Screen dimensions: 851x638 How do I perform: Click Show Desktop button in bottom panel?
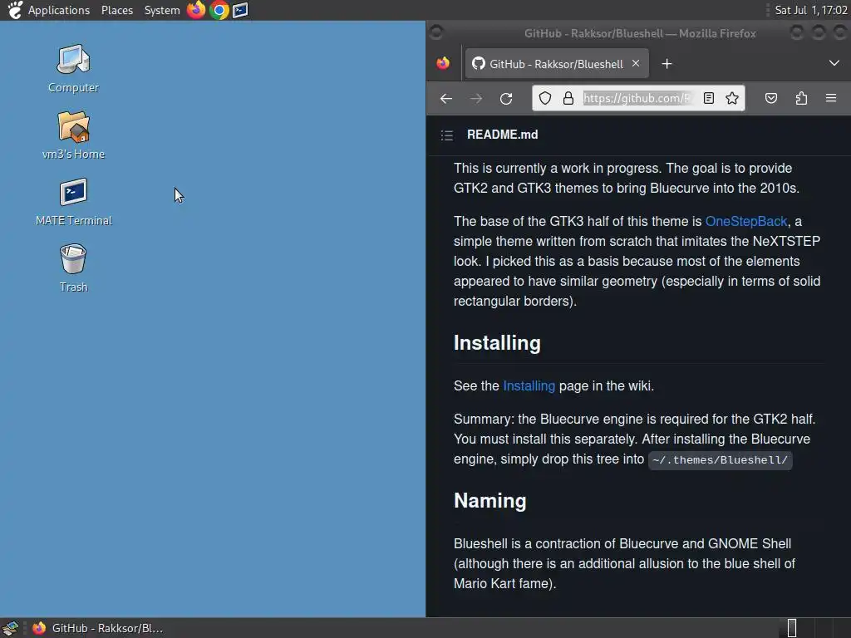click(x=10, y=628)
